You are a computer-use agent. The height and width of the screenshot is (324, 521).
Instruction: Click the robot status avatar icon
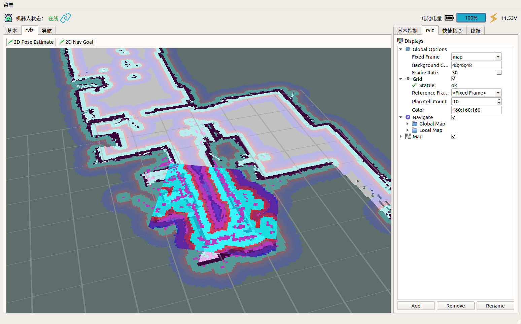point(8,18)
